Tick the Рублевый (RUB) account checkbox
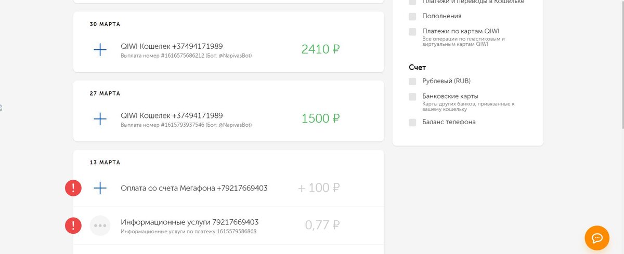This screenshot has width=624, height=254. point(412,81)
